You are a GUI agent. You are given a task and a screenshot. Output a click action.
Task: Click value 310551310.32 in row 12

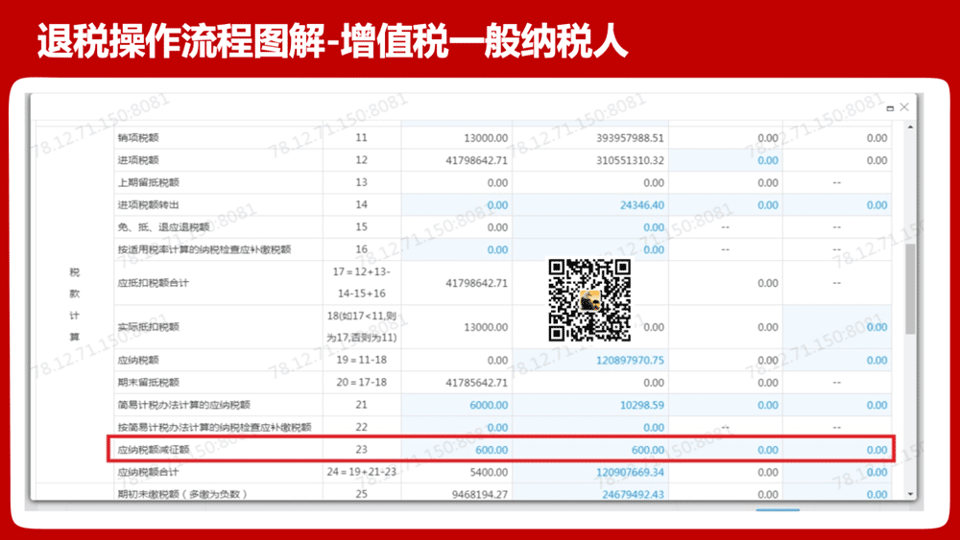click(x=630, y=160)
